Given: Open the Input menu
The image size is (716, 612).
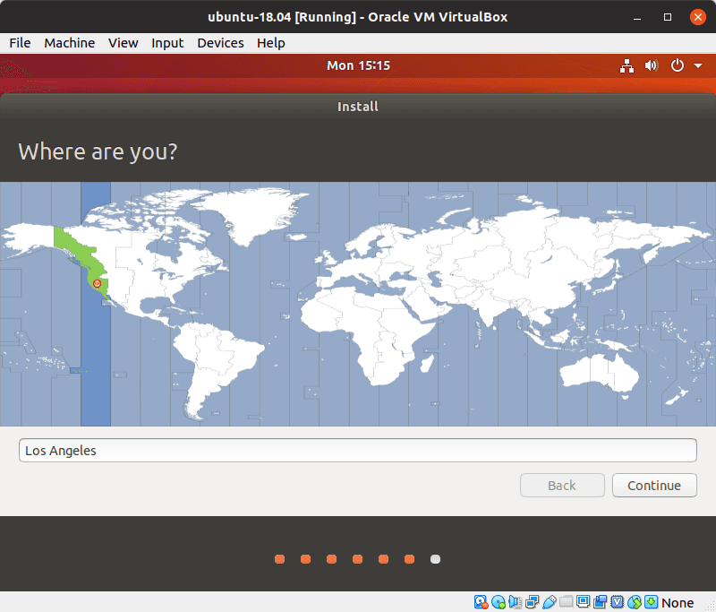Looking at the screenshot, I should 167,43.
